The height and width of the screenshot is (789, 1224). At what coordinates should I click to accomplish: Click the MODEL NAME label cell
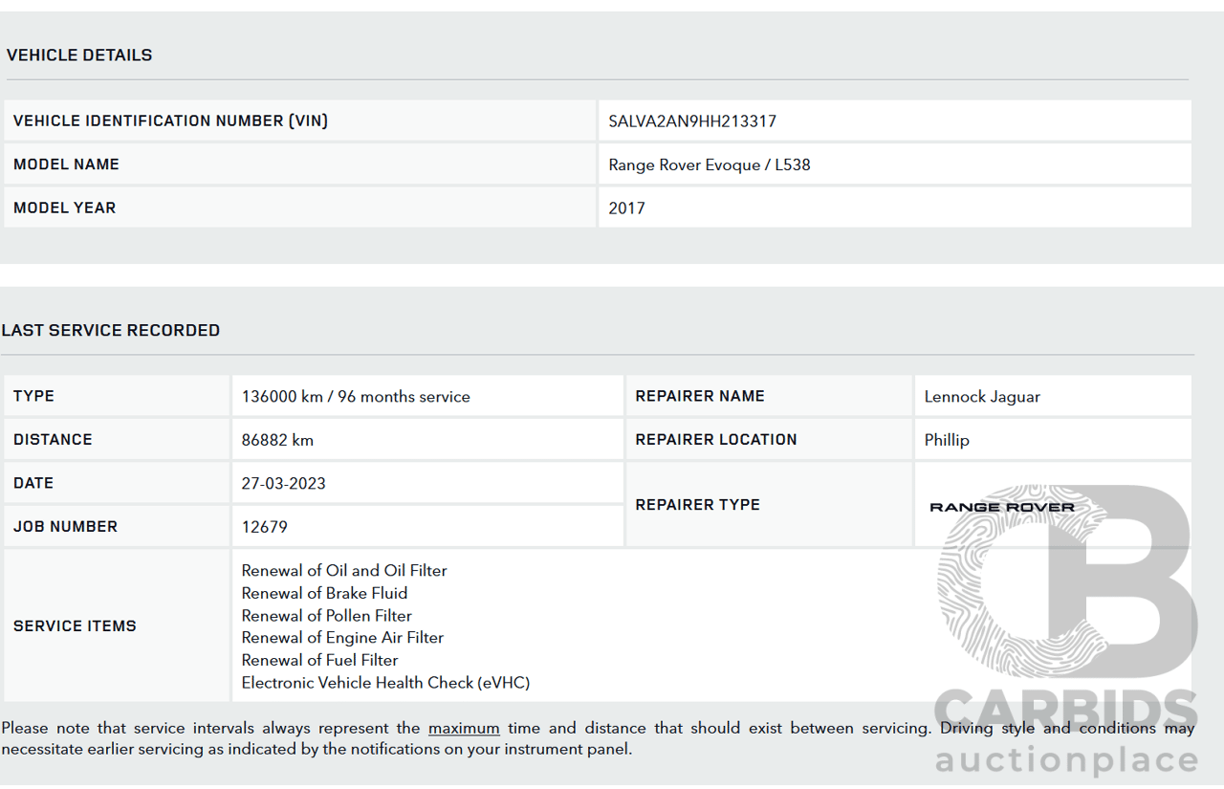point(299,164)
